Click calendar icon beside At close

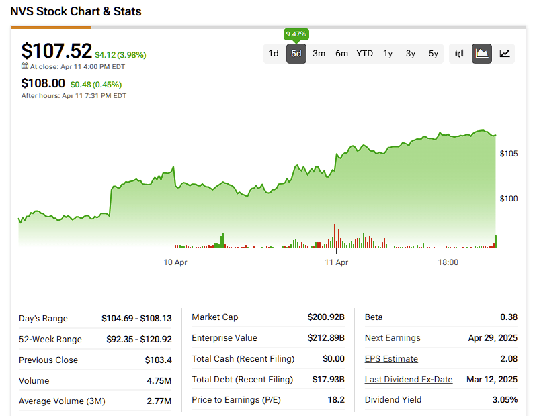[x=25, y=66]
